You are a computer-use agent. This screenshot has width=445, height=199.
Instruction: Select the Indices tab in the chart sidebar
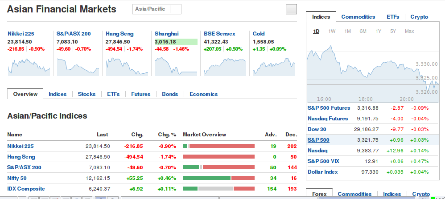pyautogui.click(x=321, y=17)
